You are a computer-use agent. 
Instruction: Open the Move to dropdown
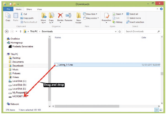(x=43, y=17)
